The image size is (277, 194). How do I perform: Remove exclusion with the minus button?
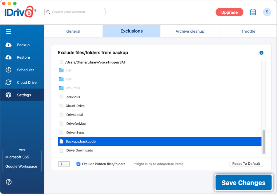click(67, 164)
